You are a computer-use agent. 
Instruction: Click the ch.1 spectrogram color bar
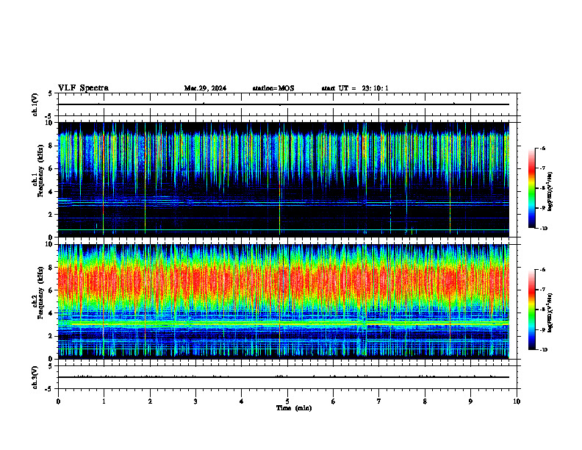pyautogui.click(x=531, y=188)
